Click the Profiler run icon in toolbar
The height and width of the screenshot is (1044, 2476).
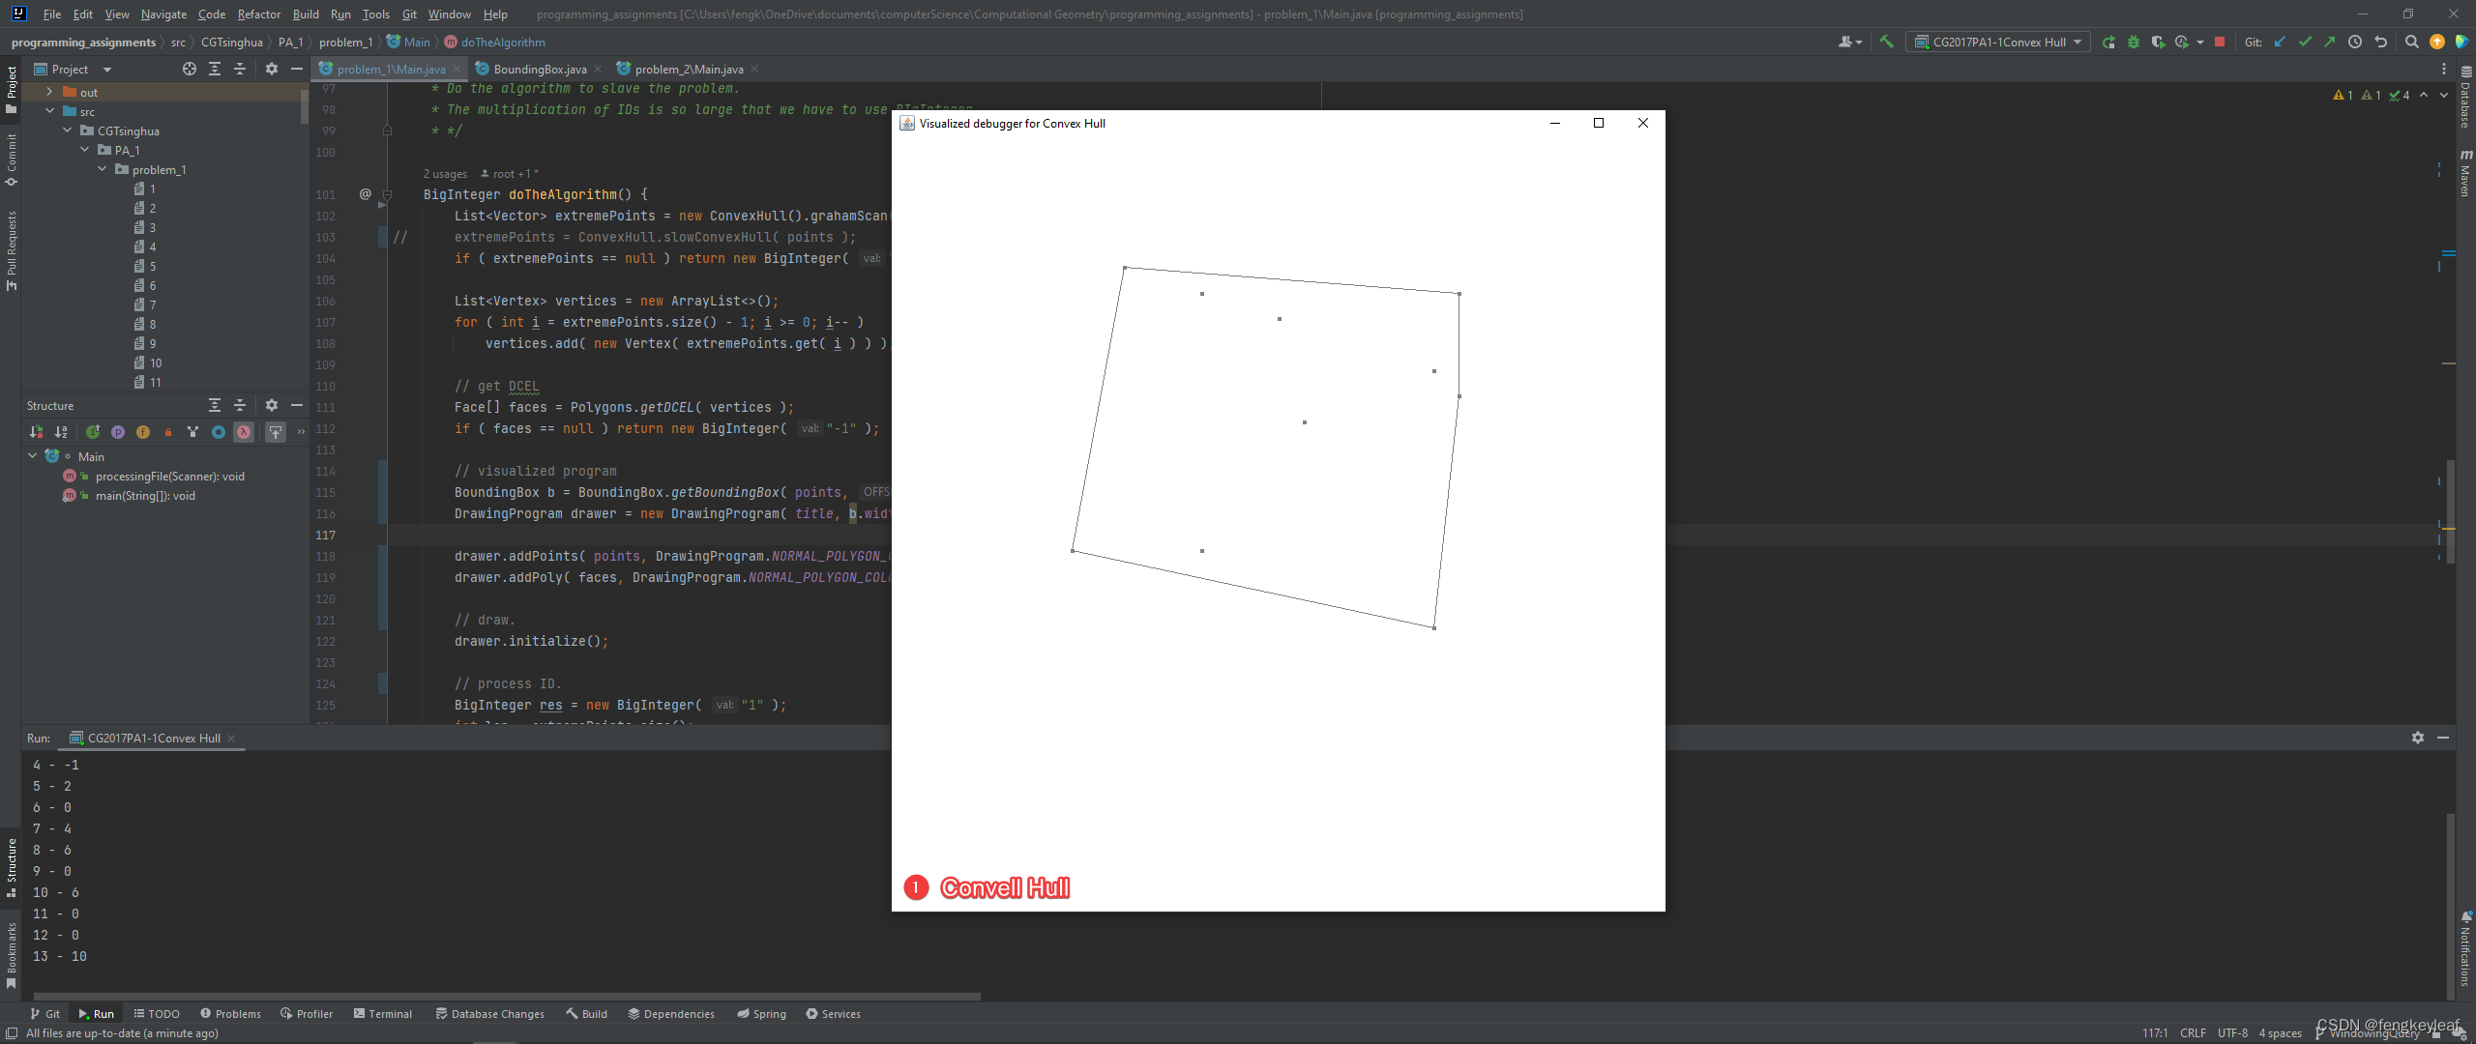click(2182, 42)
